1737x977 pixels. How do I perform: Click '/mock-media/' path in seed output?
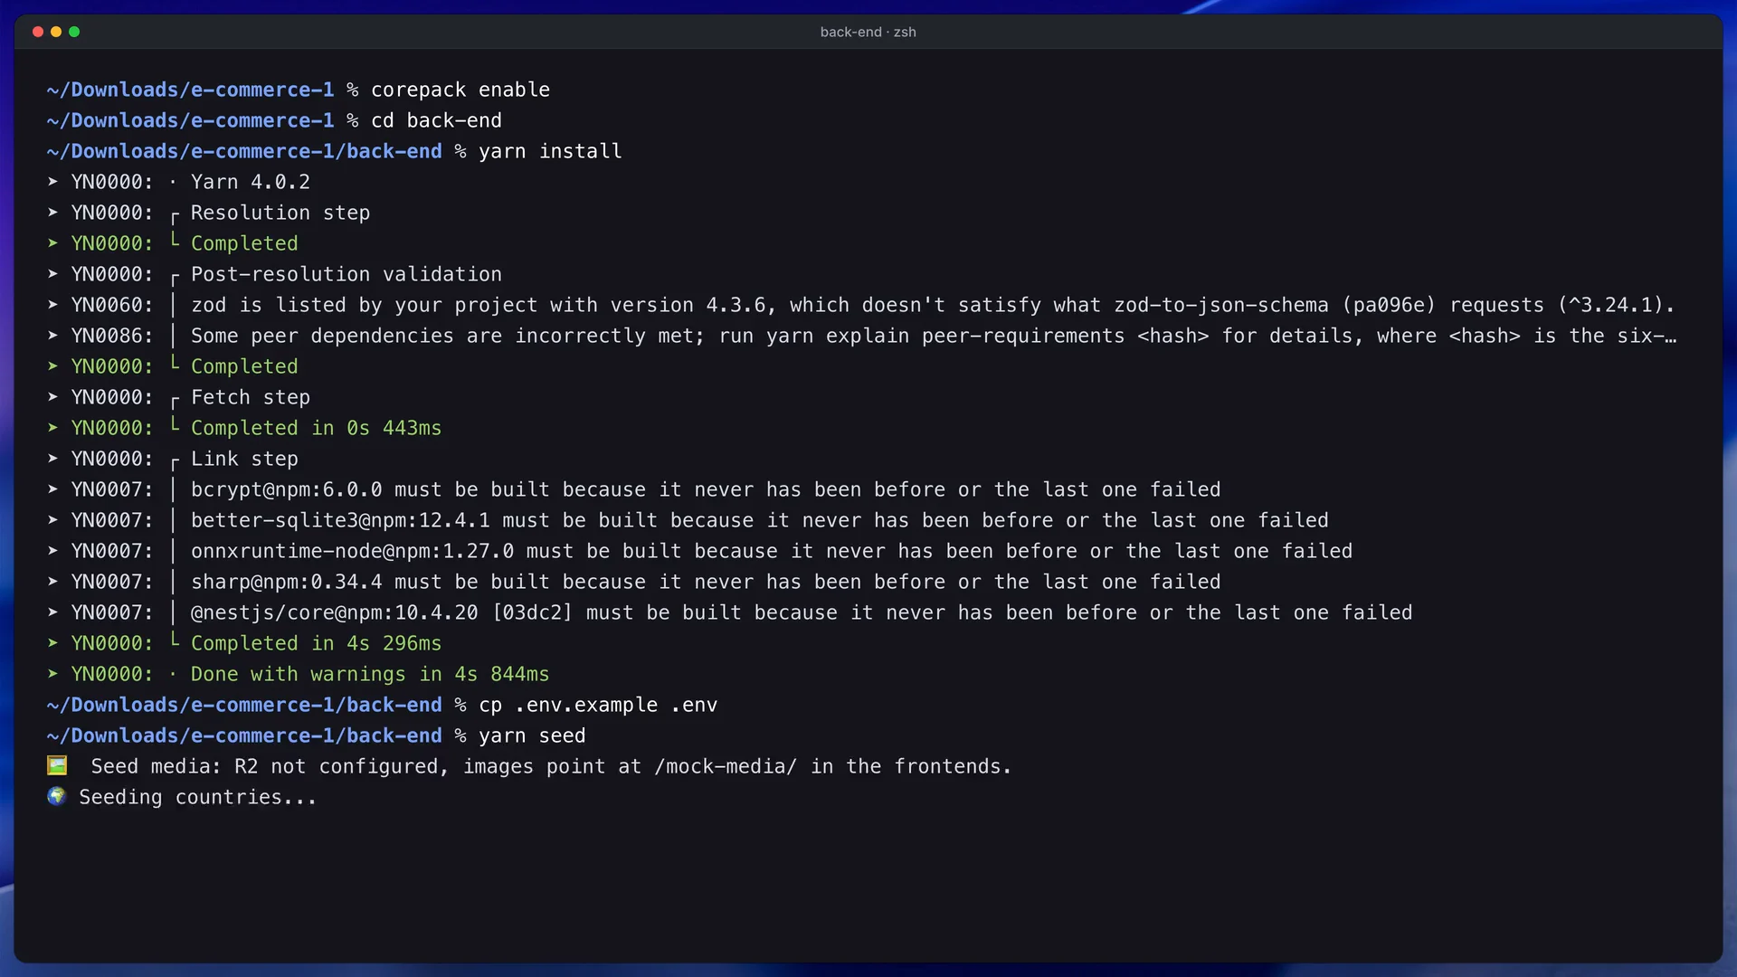726,766
